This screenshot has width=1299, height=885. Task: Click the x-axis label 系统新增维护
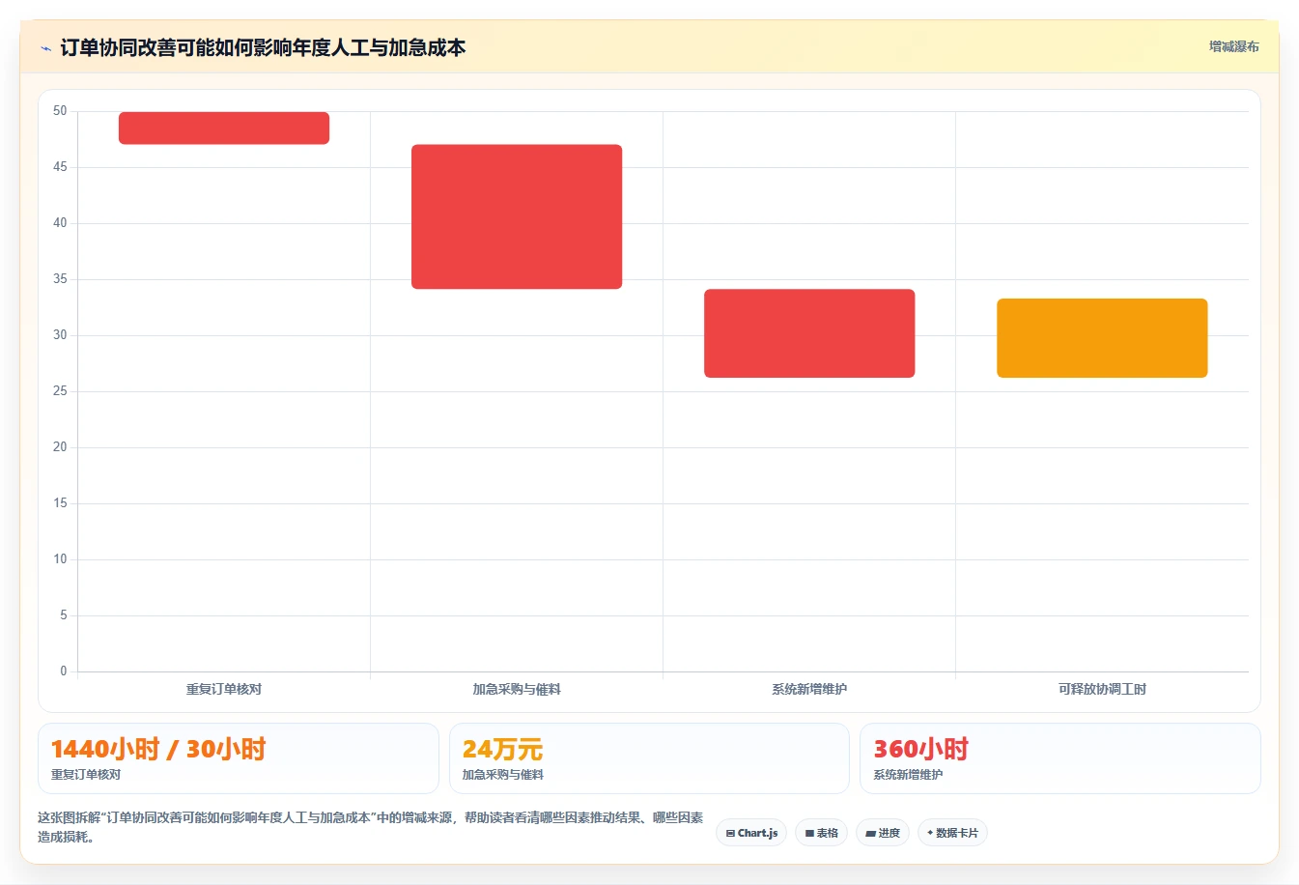click(809, 689)
